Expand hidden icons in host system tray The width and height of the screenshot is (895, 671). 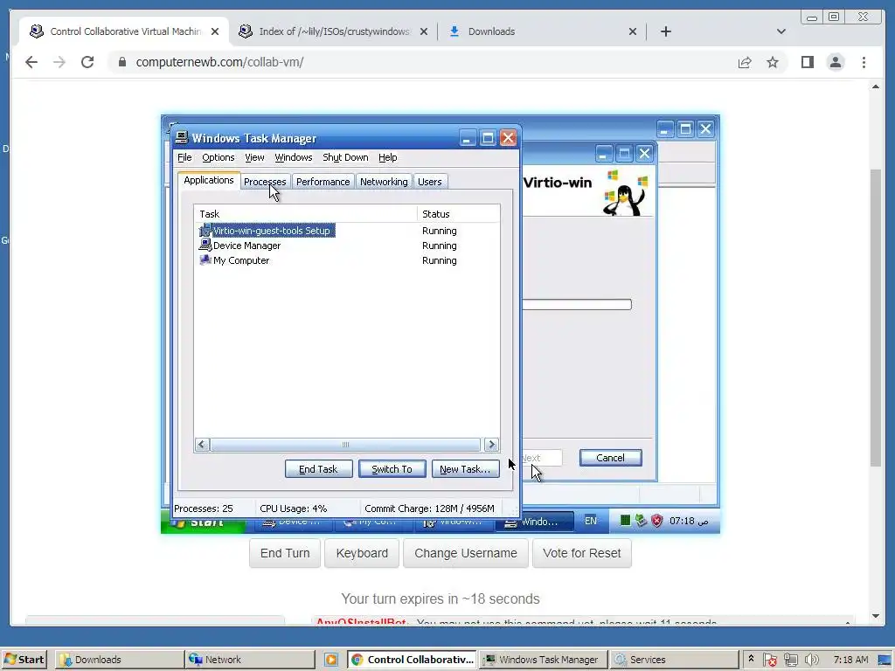(x=751, y=659)
